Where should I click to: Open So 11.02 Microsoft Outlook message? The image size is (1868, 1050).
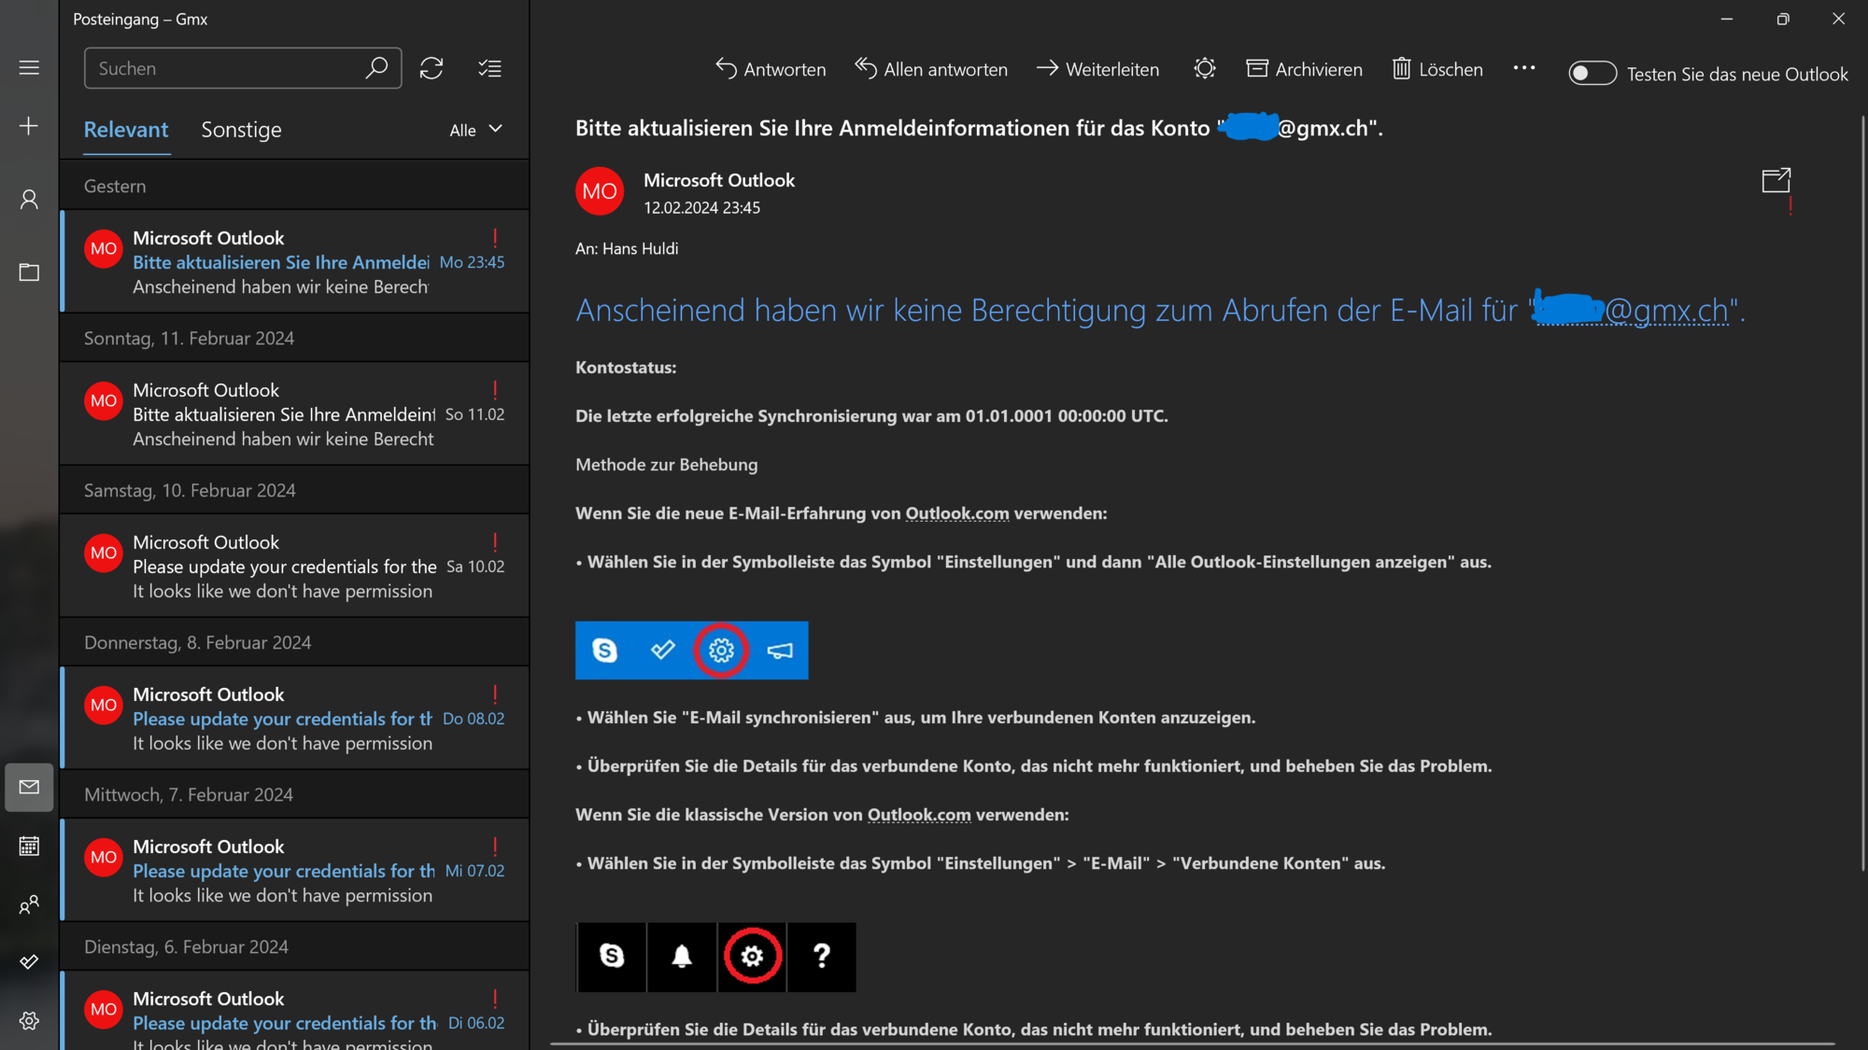click(294, 413)
